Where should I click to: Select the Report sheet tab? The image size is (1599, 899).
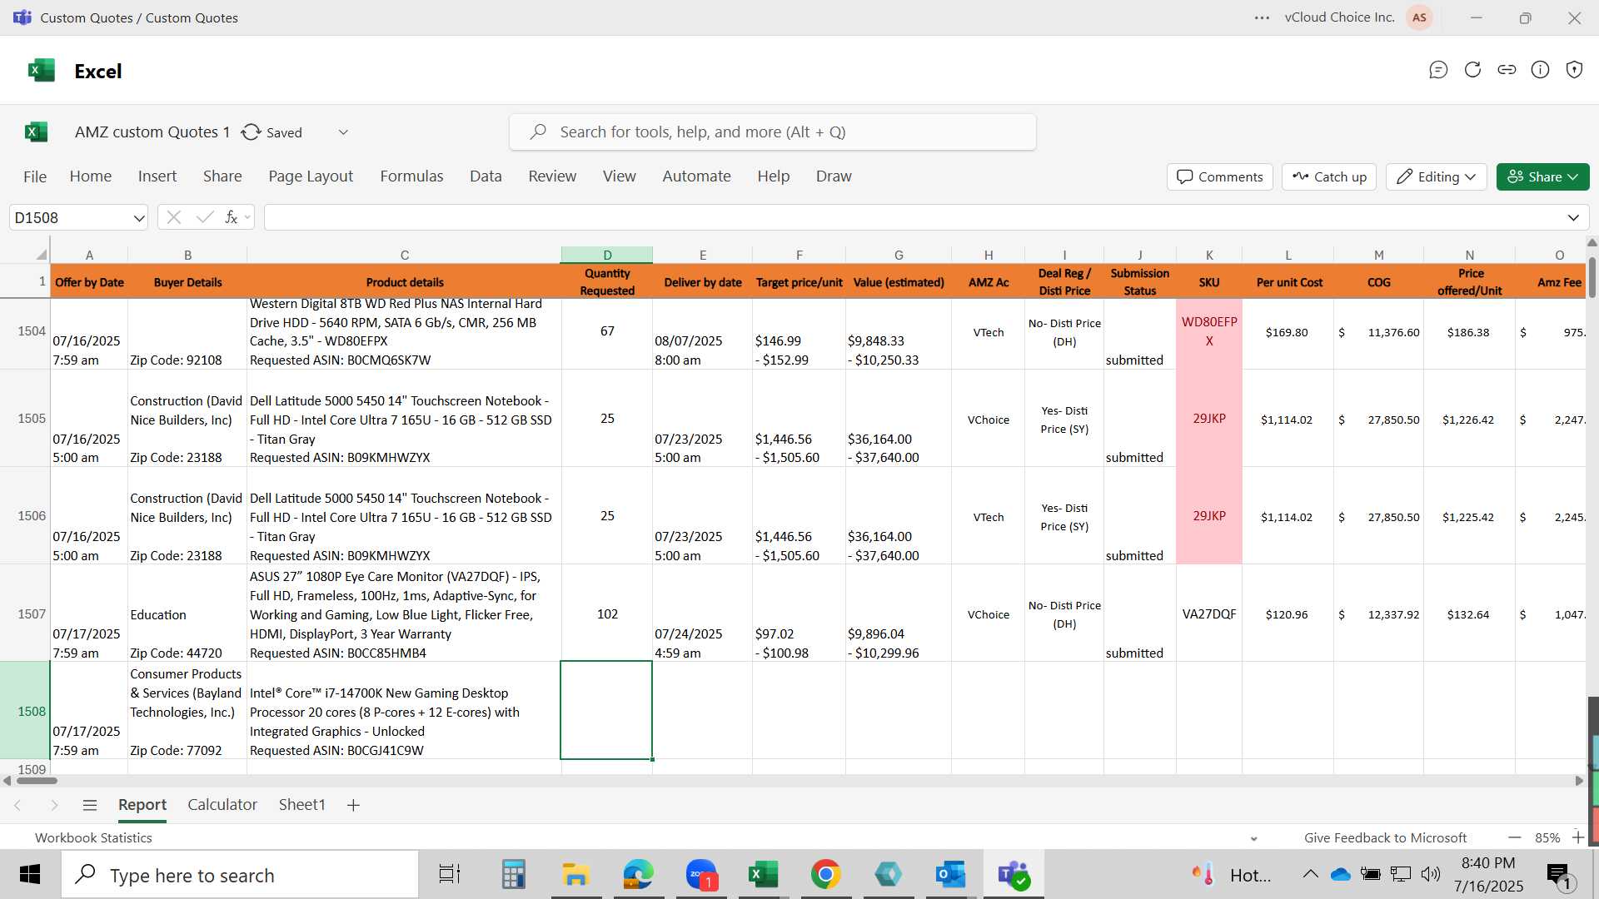(x=142, y=805)
